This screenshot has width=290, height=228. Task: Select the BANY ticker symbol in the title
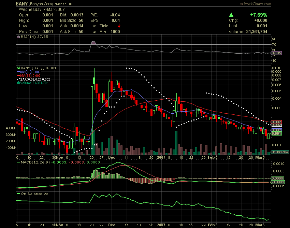pyautogui.click(x=21, y=4)
